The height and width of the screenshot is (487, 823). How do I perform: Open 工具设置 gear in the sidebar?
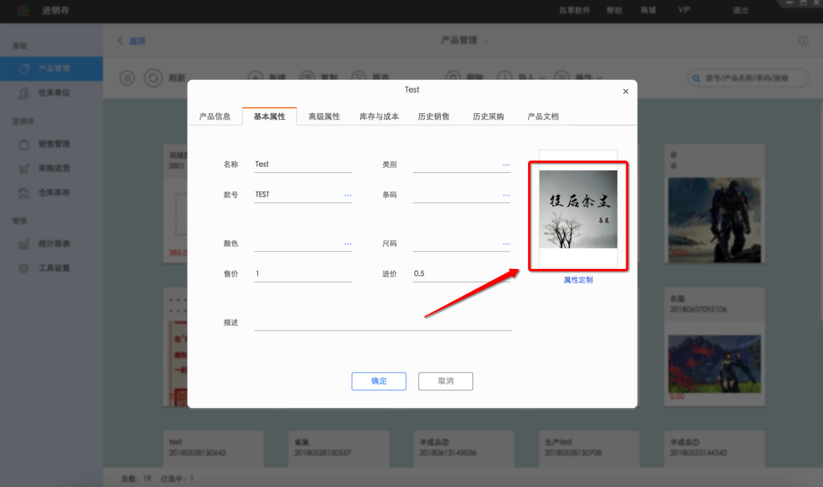(x=24, y=268)
